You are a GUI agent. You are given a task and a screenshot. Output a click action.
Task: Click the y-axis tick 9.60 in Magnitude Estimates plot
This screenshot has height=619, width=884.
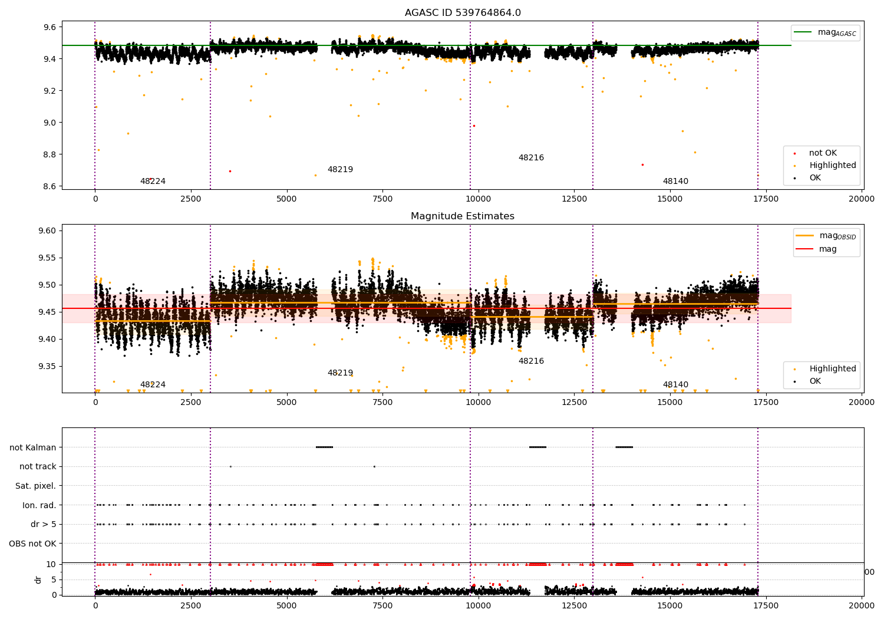coord(48,231)
